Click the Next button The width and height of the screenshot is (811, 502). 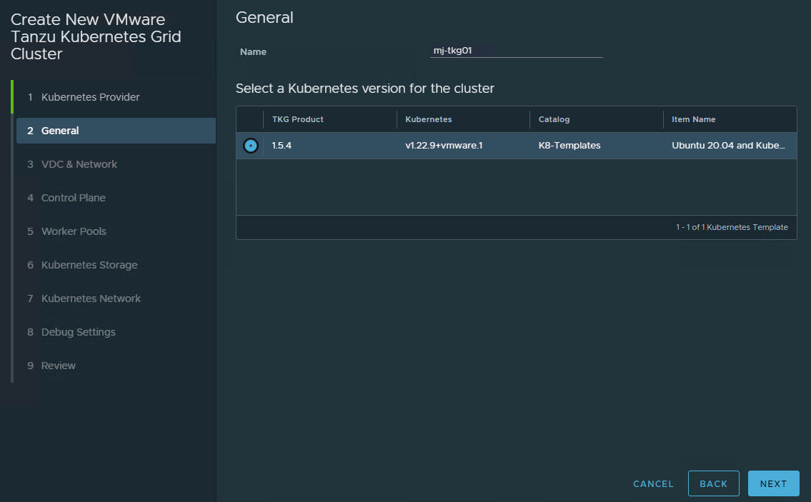click(x=773, y=483)
